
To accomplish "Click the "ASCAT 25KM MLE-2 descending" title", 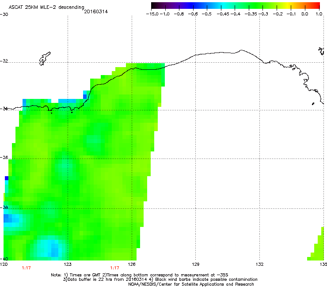I will (46, 7).
